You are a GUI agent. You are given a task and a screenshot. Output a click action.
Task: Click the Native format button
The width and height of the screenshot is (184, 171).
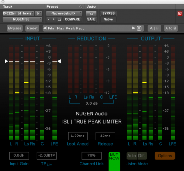tap(108, 19)
